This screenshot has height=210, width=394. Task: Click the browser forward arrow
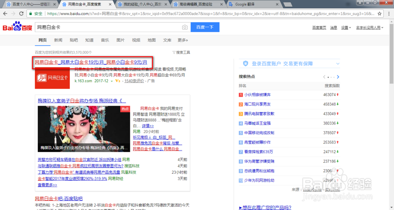pos(13,13)
